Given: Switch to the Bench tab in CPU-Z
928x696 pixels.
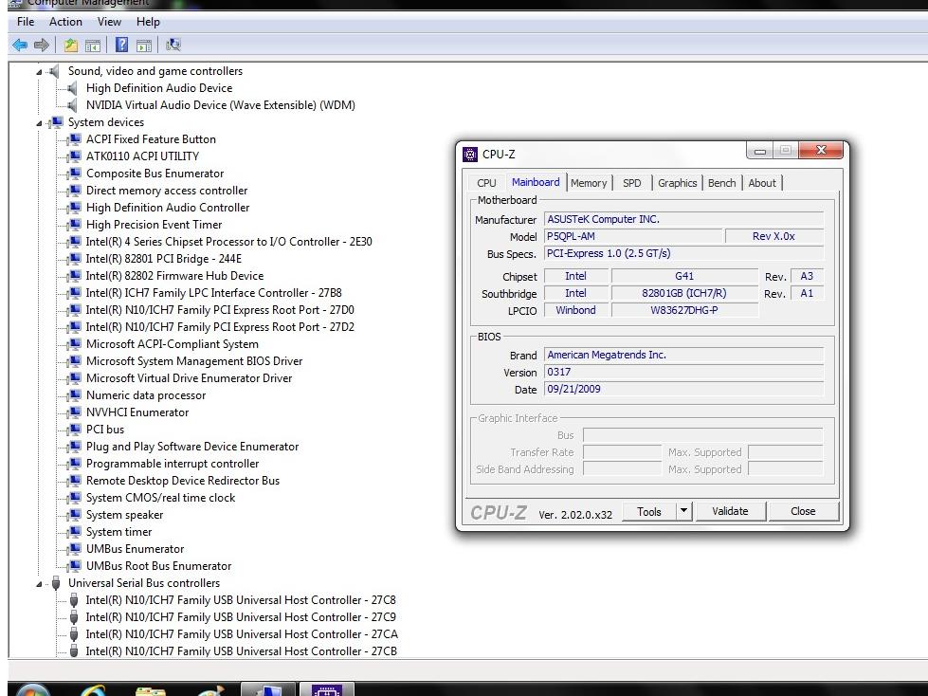Looking at the screenshot, I should tap(722, 183).
